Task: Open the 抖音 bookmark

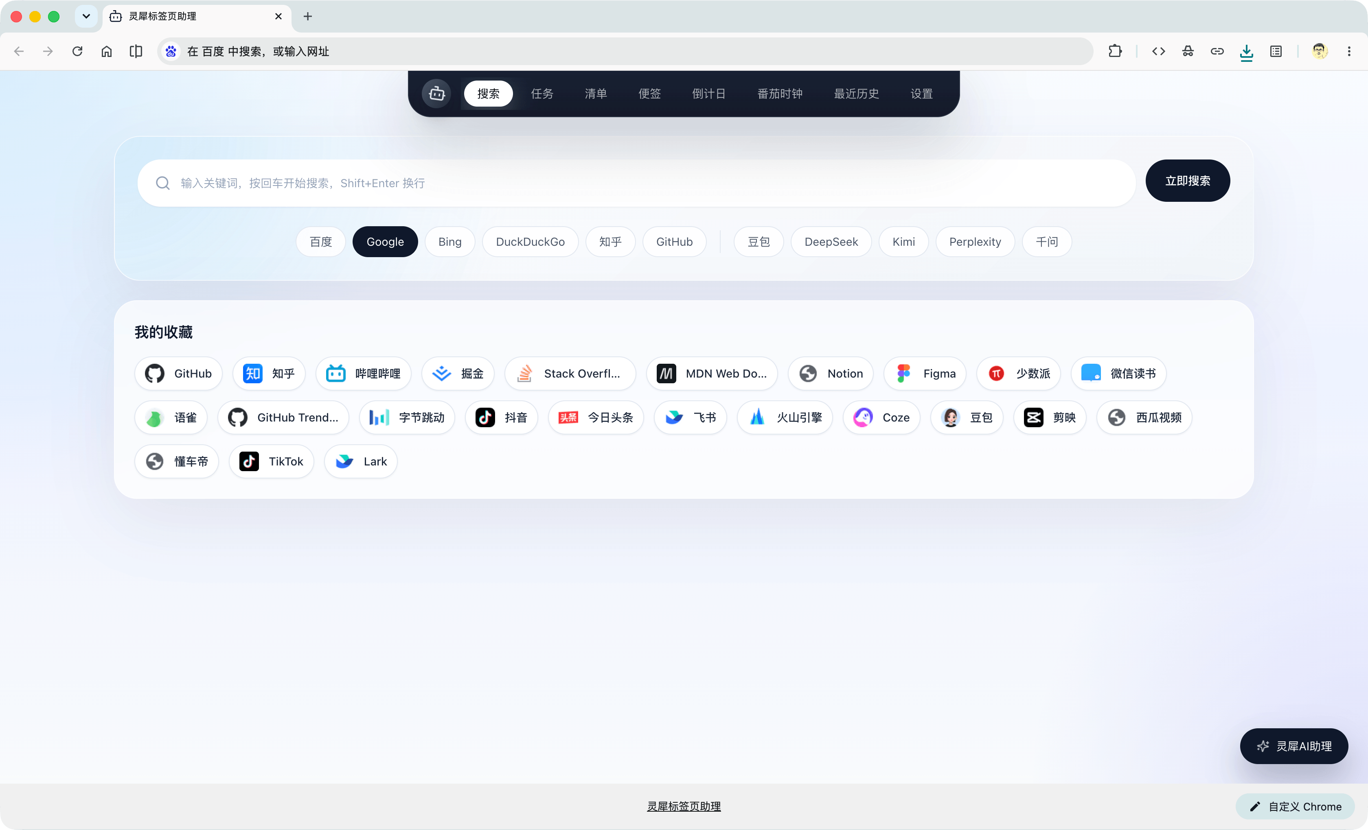Action: point(501,417)
